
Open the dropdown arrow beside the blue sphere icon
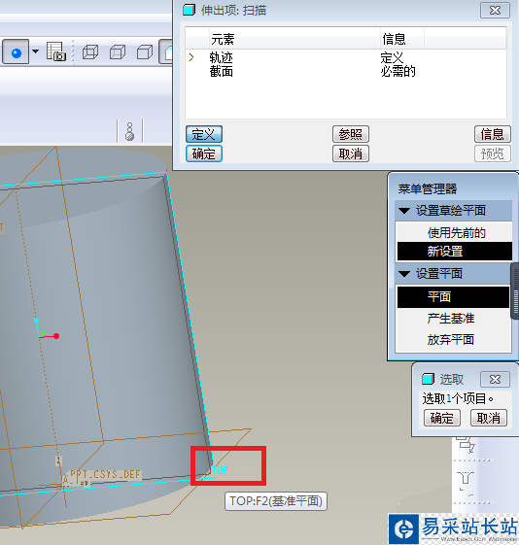(35, 51)
